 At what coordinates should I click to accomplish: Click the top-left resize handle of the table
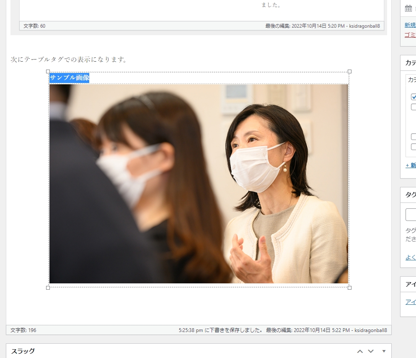click(48, 72)
